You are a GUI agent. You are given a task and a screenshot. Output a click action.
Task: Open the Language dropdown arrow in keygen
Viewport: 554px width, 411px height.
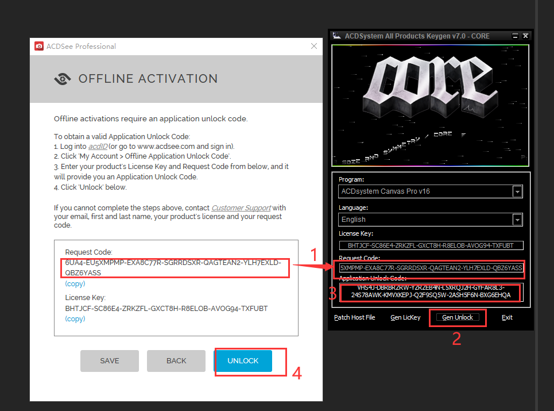(517, 220)
